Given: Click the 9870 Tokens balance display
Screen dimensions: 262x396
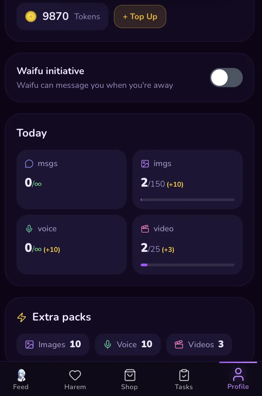Looking at the screenshot, I should pos(62,16).
